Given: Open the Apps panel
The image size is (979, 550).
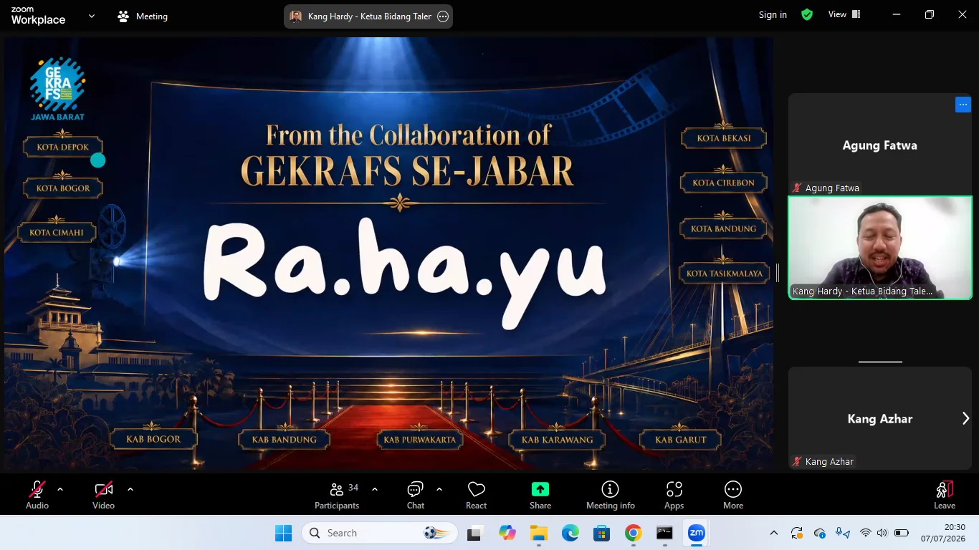Looking at the screenshot, I should [674, 495].
